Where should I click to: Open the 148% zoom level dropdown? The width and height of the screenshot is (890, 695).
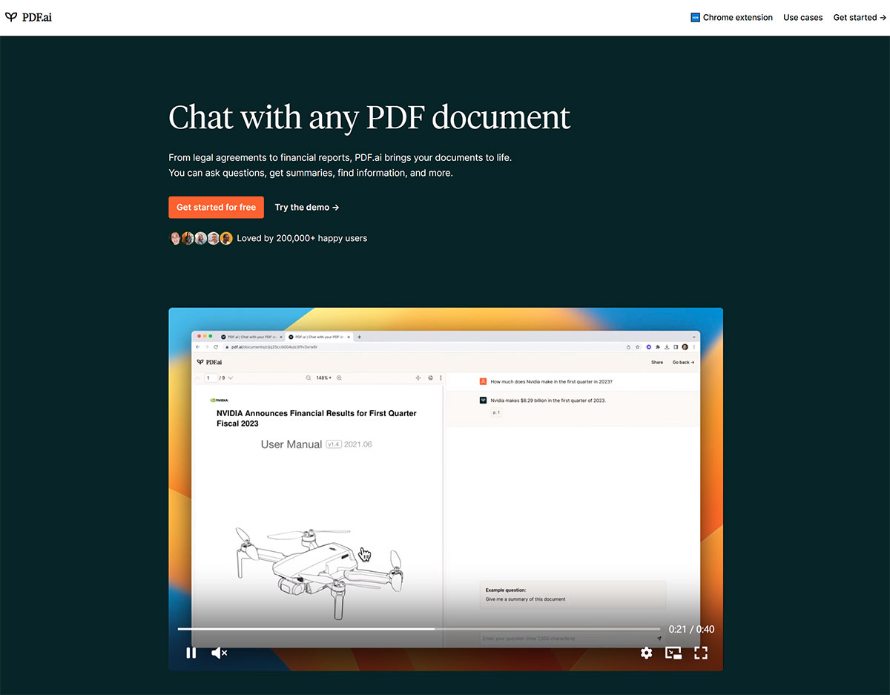(323, 378)
